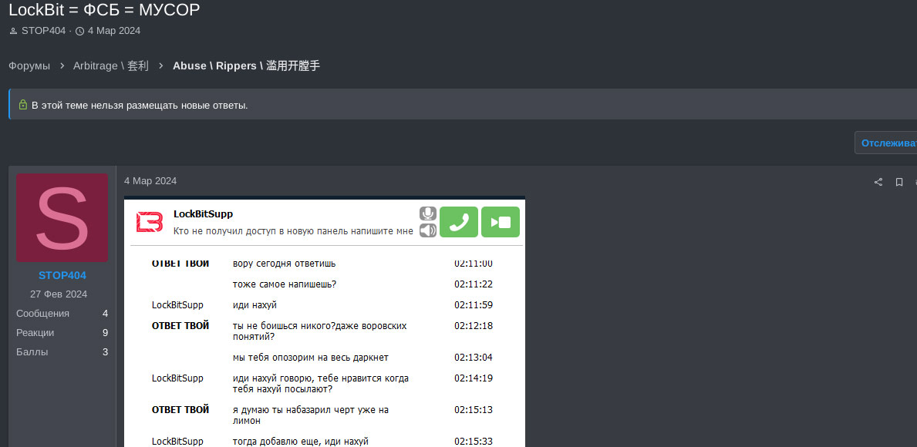Click the user icon beside the thread author

[x=13, y=32]
